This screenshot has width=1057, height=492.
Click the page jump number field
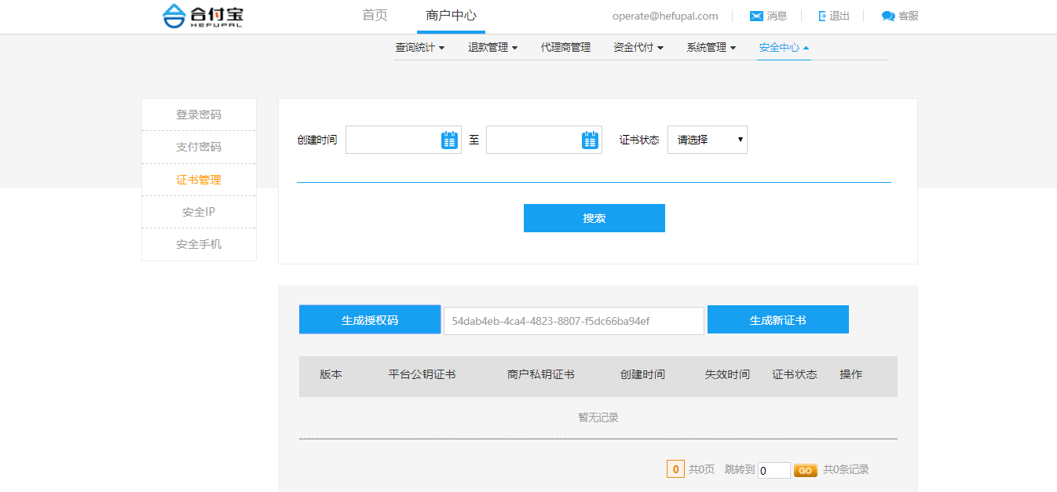point(773,470)
